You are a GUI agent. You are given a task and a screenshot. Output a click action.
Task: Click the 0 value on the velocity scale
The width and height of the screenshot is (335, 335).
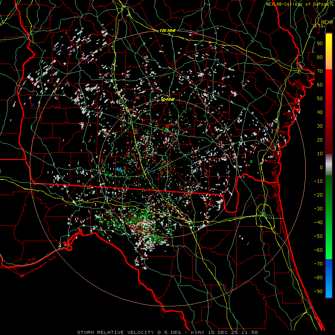click(321, 167)
